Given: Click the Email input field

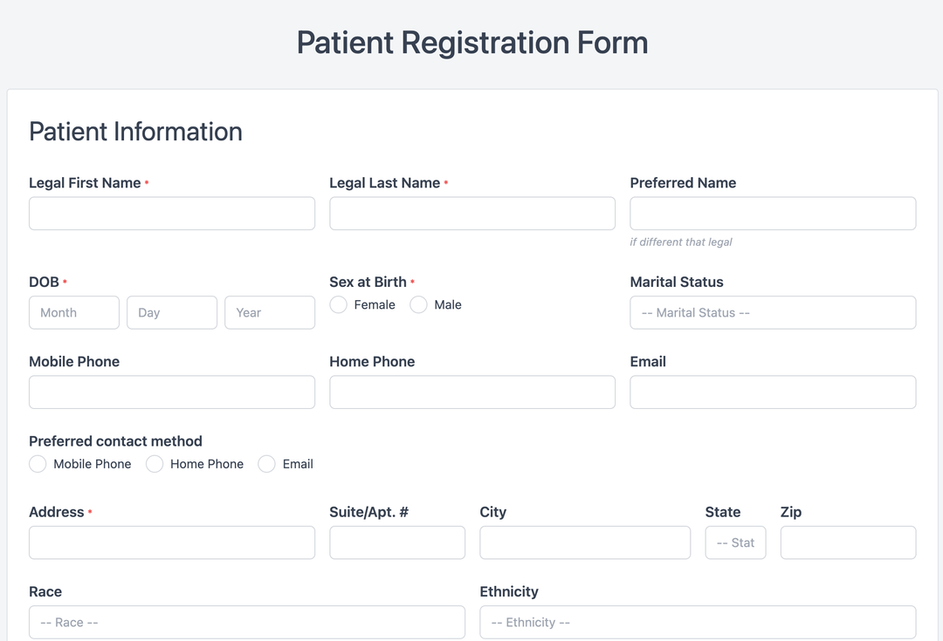Looking at the screenshot, I should pyautogui.click(x=772, y=392).
